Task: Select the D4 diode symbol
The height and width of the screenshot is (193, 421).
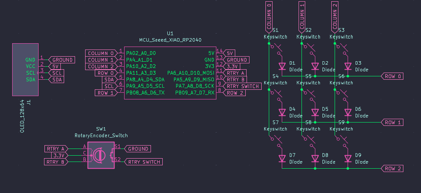Action: pyautogui.click(x=282, y=112)
